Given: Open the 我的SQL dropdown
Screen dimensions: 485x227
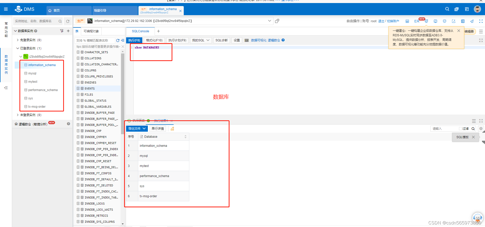Looking at the screenshot, I should tap(201, 40).
